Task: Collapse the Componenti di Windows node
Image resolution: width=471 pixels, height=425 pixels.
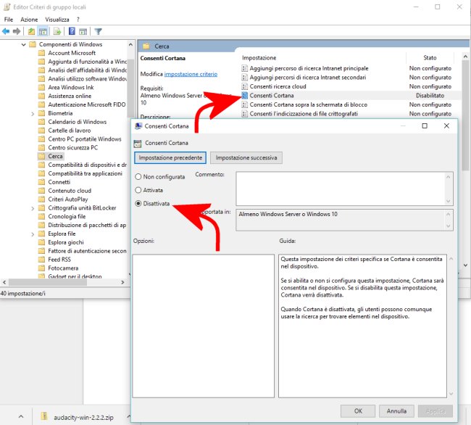Action: point(23,44)
